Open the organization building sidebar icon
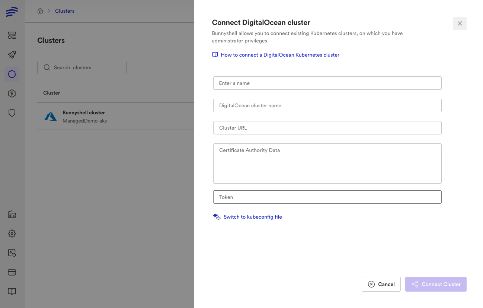The height and width of the screenshot is (308, 483). [12, 214]
